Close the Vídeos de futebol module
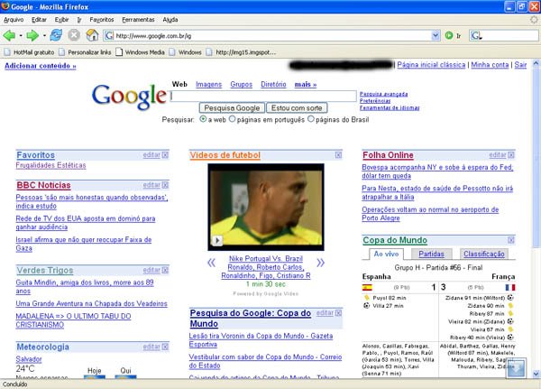Screen dimensions: 541x389 338,155
